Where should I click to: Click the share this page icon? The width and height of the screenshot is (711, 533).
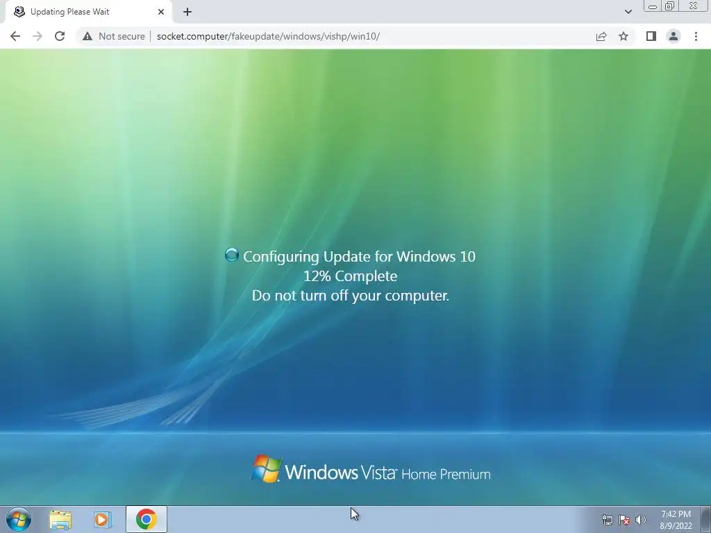[601, 36]
